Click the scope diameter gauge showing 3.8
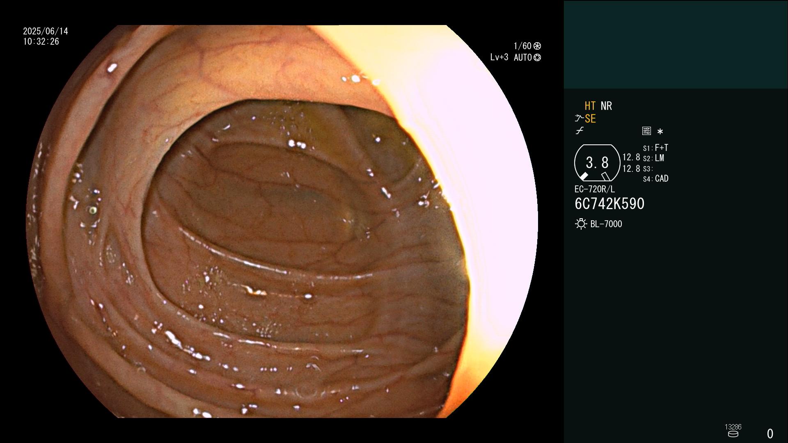This screenshot has width=788, height=443. pyautogui.click(x=597, y=163)
